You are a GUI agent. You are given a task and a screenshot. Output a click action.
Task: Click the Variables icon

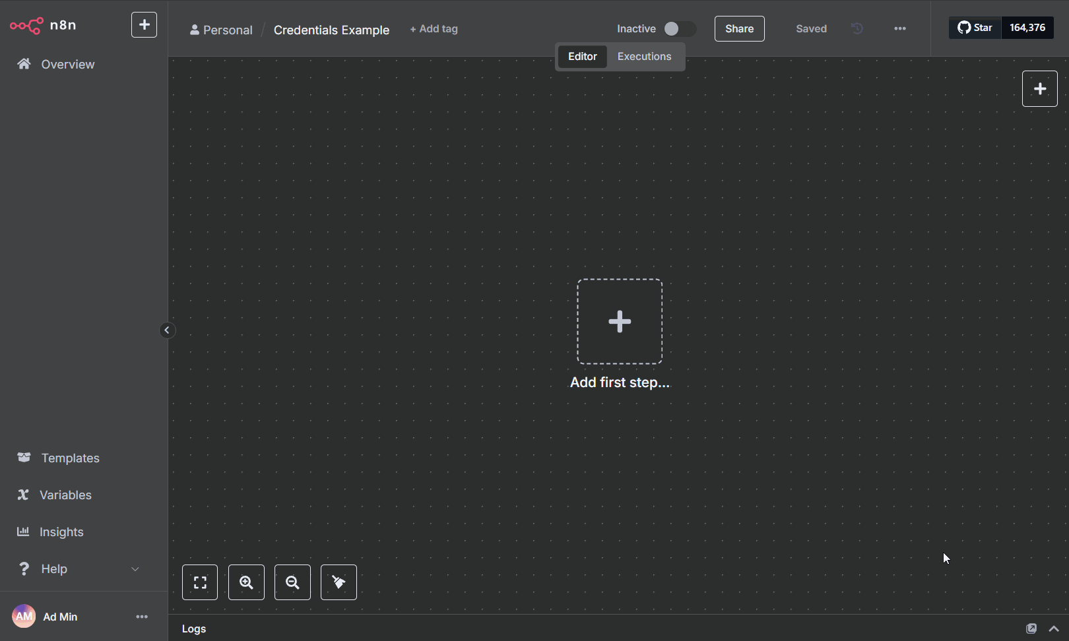(x=23, y=495)
